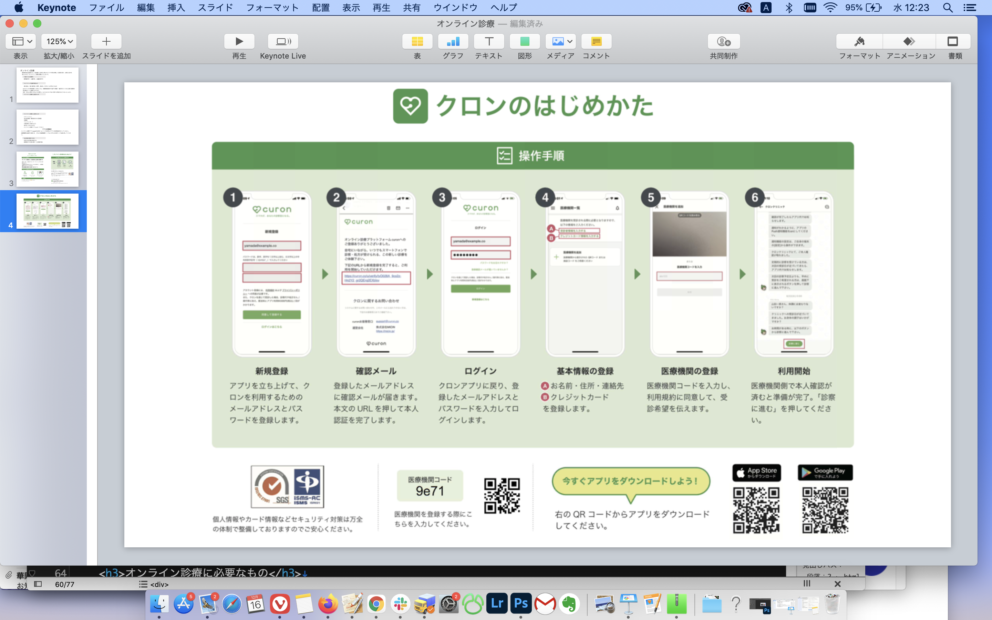Open Keynote icon in the Dock

tap(628, 603)
